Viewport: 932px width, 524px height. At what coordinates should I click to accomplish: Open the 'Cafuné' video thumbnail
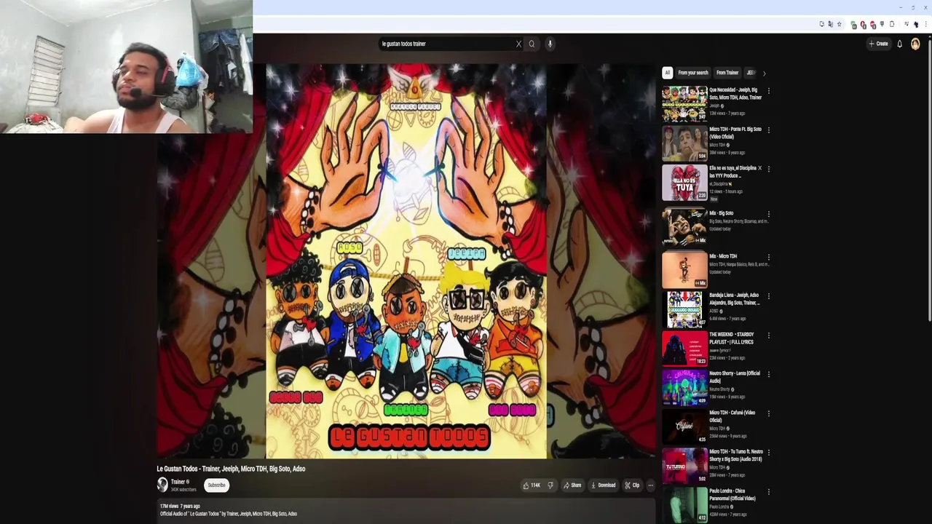(x=684, y=426)
